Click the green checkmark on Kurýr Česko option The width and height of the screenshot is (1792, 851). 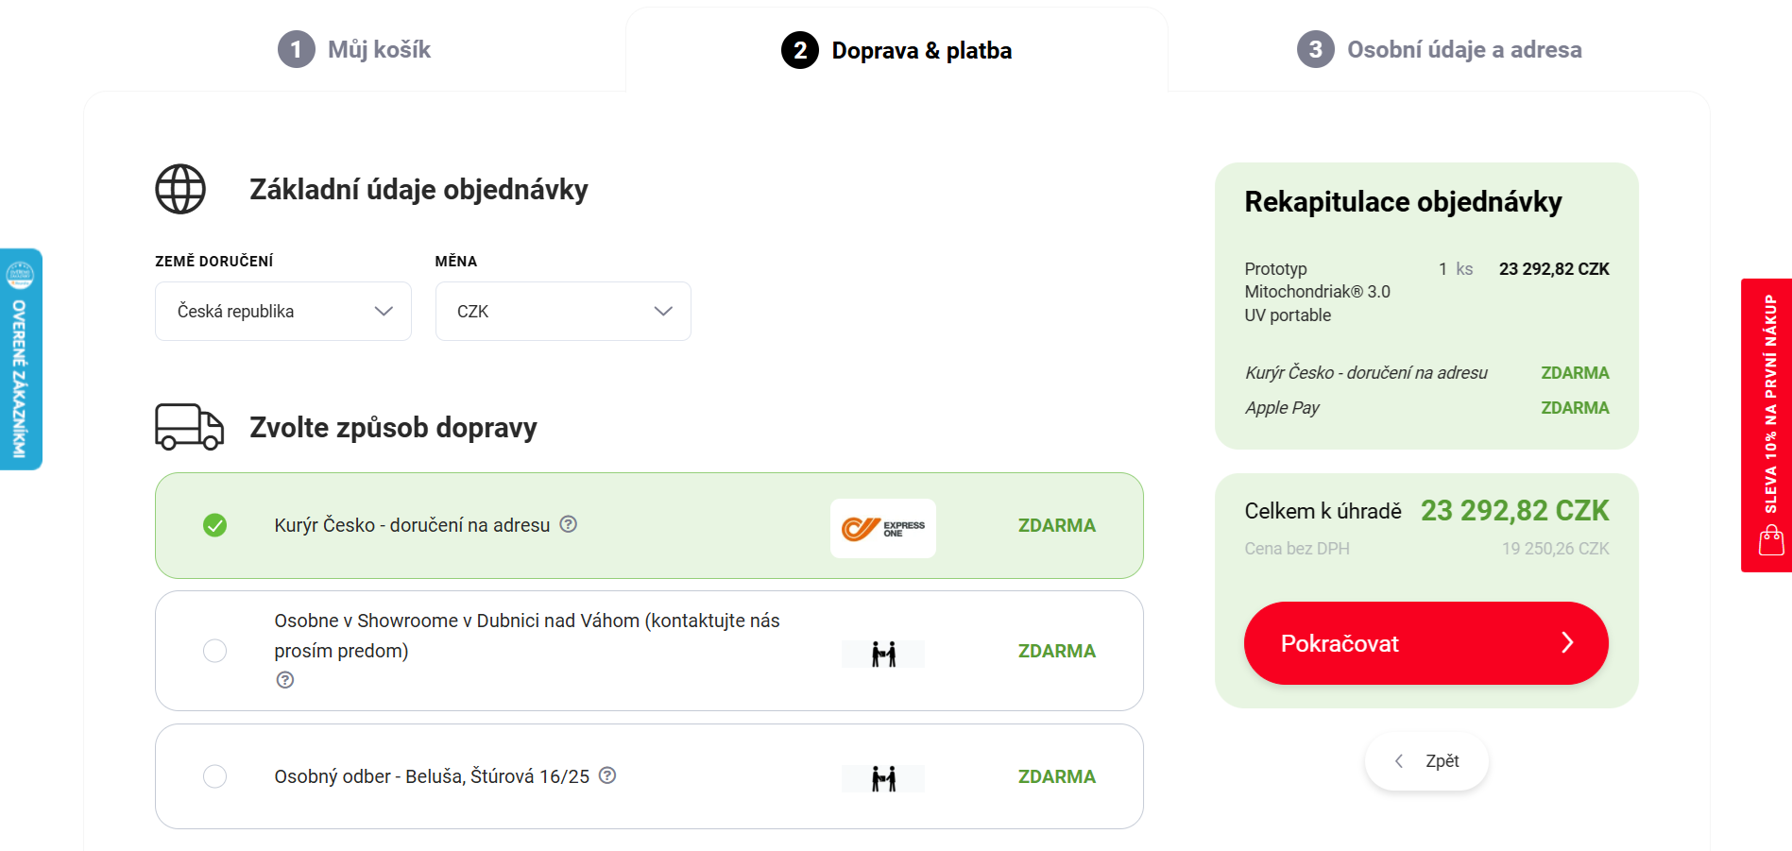215,524
